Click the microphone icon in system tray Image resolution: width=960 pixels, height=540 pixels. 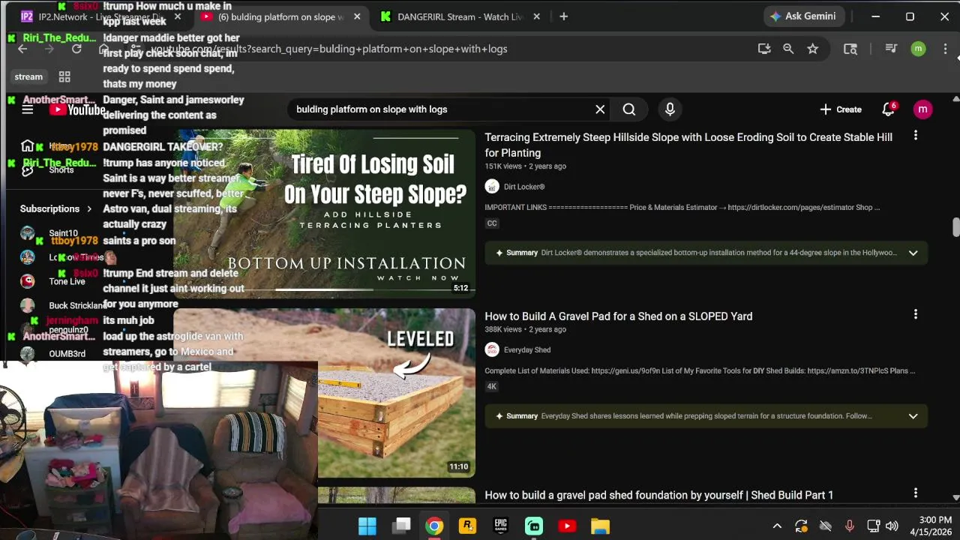click(x=850, y=526)
